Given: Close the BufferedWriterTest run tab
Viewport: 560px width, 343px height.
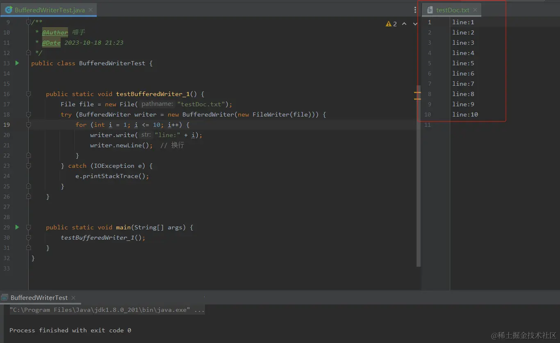Looking at the screenshot, I should (x=73, y=298).
